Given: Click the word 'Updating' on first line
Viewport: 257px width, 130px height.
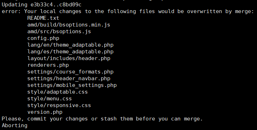Looking at the screenshot, I should coord(15,5).
